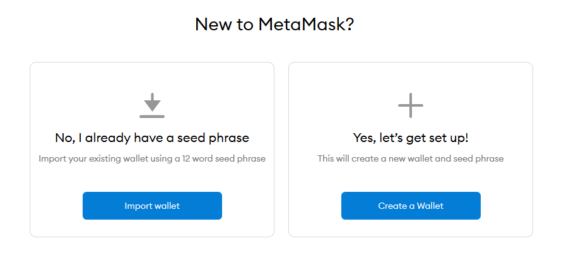Select the icon above "Yes, let's get set up!"
Viewport: 564px width, 260px height.
[411, 105]
